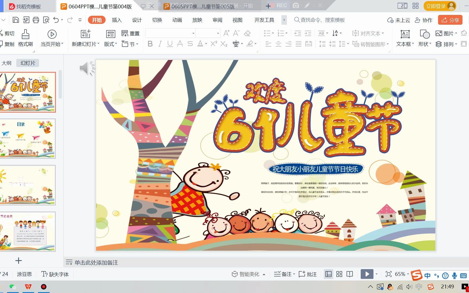Toggle italic formatting
The height and width of the screenshot is (293, 469).
(160, 44)
